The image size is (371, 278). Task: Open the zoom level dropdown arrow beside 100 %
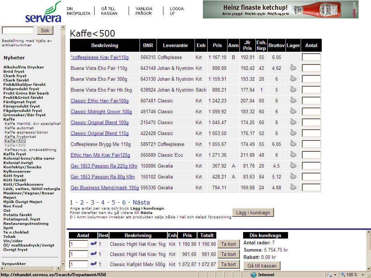pyautogui.click(x=363, y=275)
